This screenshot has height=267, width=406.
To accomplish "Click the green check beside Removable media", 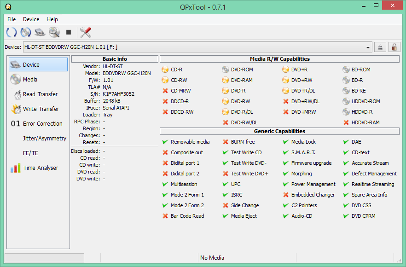I will [x=165, y=142].
